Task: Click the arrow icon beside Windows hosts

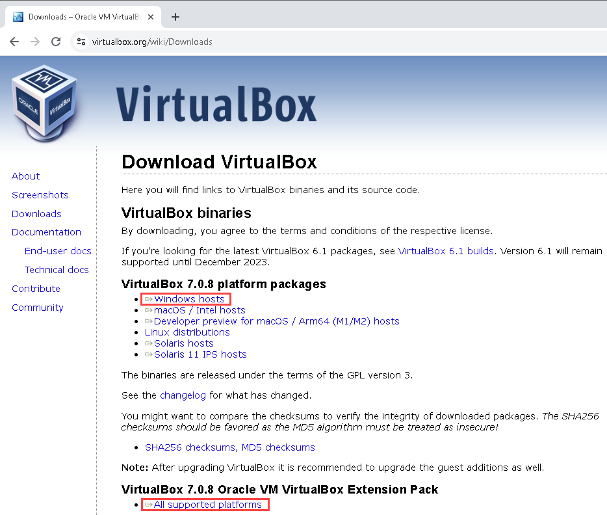Action: coord(150,299)
